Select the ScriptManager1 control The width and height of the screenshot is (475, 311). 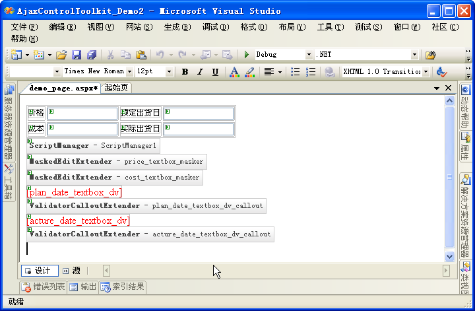click(x=93, y=146)
